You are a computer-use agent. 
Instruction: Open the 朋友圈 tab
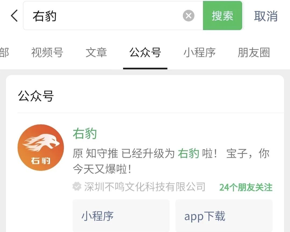[x=254, y=52]
